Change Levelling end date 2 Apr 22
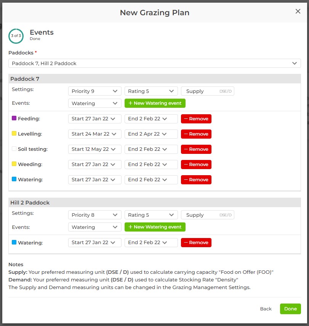 [151, 134]
